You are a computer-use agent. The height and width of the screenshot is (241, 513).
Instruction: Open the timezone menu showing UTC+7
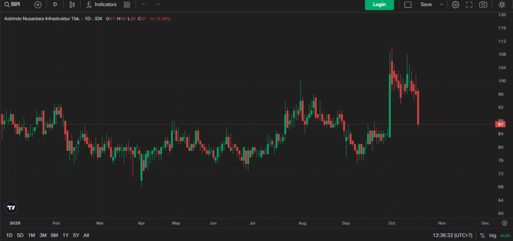[453, 235]
